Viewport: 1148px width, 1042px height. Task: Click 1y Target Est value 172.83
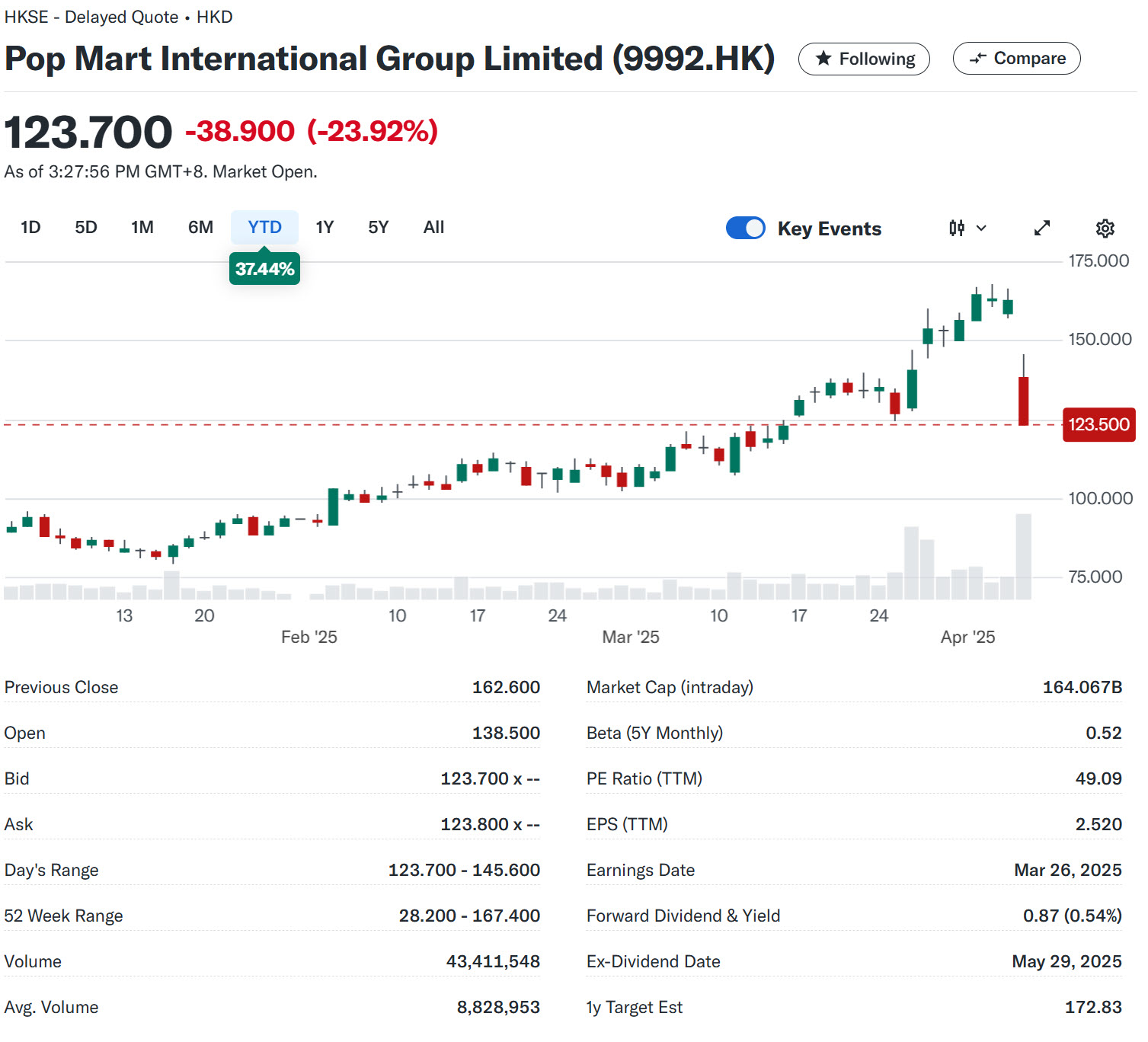1093,1007
